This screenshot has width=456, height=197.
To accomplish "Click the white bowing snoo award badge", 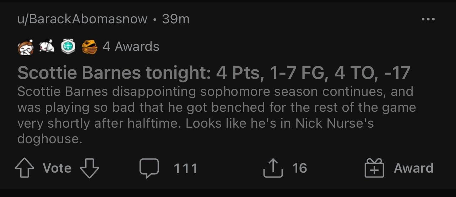I will tap(47, 46).
